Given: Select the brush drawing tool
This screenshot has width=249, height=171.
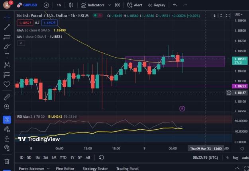Looking at the screenshot, I should coord(7,46).
